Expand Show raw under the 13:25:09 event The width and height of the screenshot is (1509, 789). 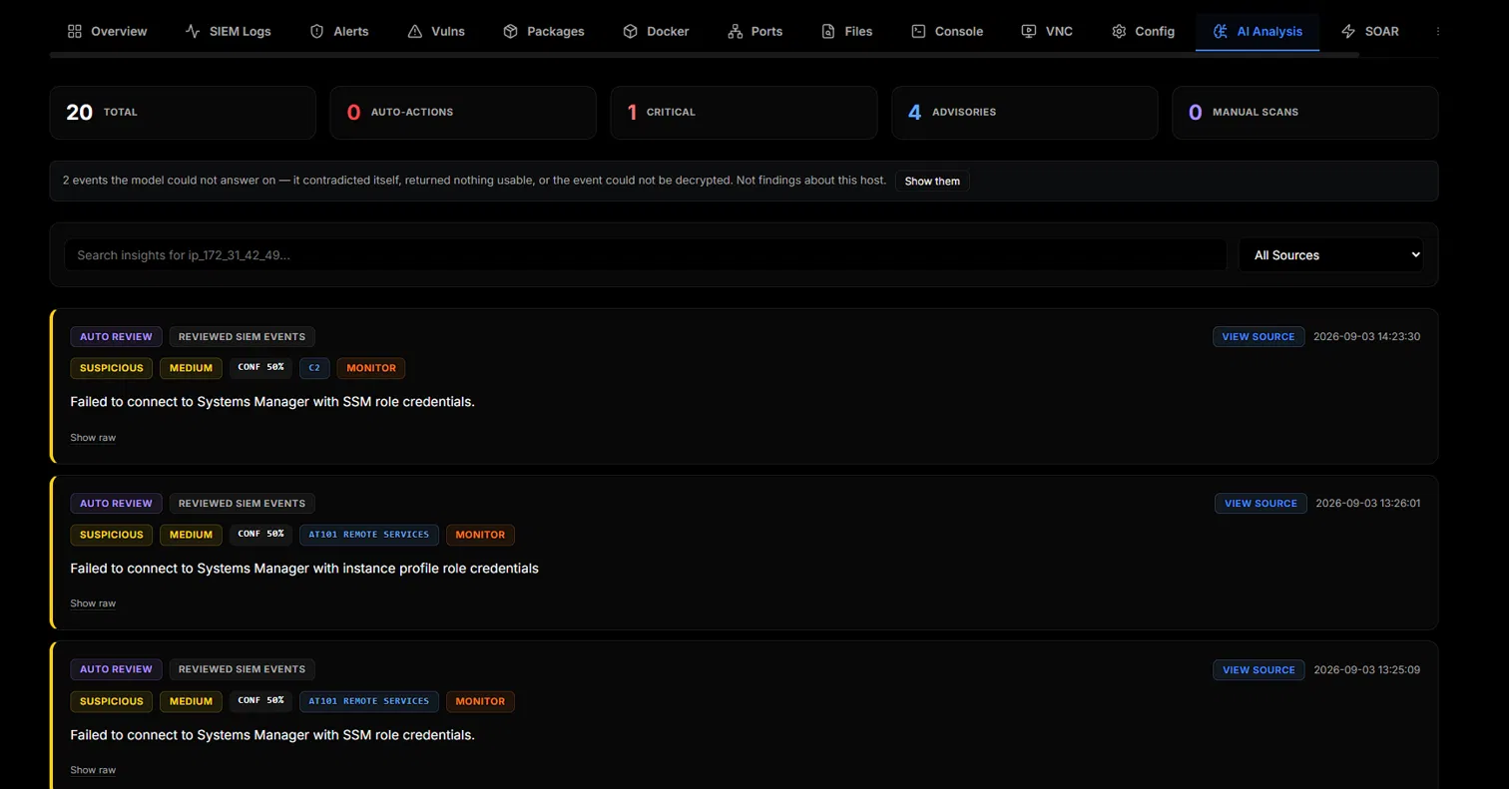tap(93, 769)
